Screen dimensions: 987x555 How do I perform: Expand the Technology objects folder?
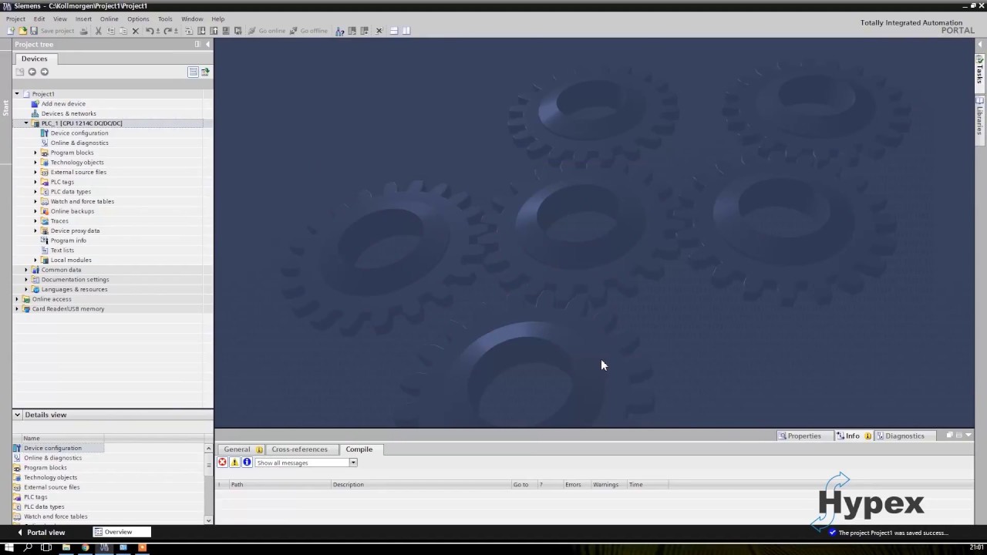(x=35, y=163)
